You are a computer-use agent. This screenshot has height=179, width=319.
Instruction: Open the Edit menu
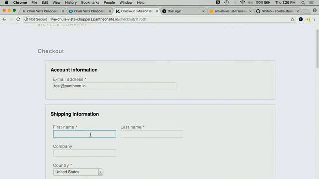[x=45, y=2]
